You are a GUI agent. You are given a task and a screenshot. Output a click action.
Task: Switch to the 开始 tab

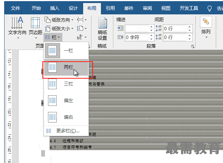point(36,8)
